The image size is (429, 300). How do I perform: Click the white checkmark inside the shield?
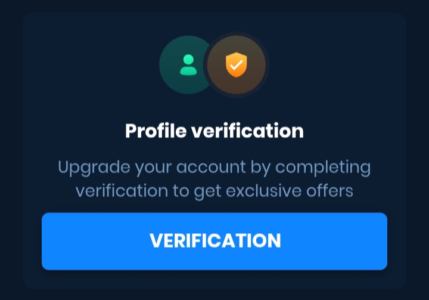coord(236,66)
